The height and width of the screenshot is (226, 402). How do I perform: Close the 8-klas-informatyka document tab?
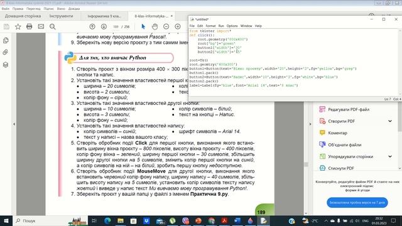pos(171,16)
